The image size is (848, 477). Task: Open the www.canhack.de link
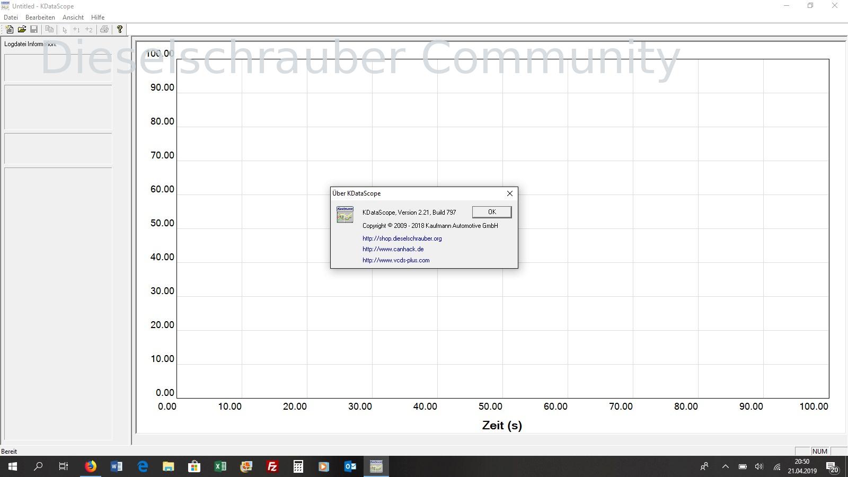coord(393,249)
